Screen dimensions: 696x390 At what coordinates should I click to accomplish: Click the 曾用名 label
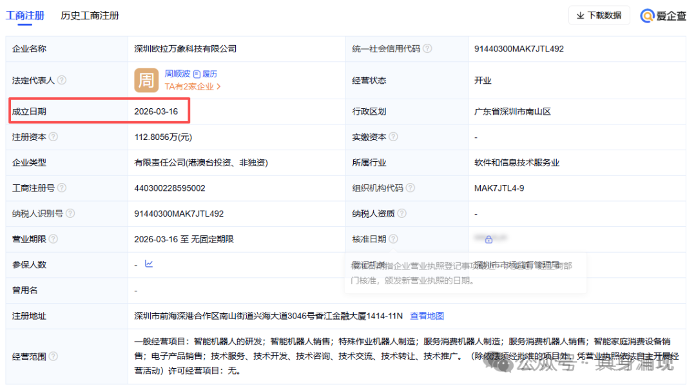click(25, 291)
